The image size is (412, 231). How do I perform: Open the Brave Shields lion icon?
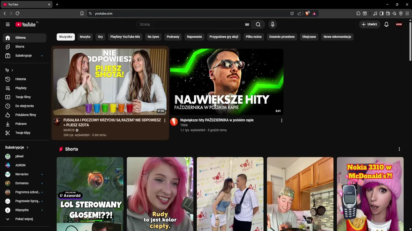(307, 13)
